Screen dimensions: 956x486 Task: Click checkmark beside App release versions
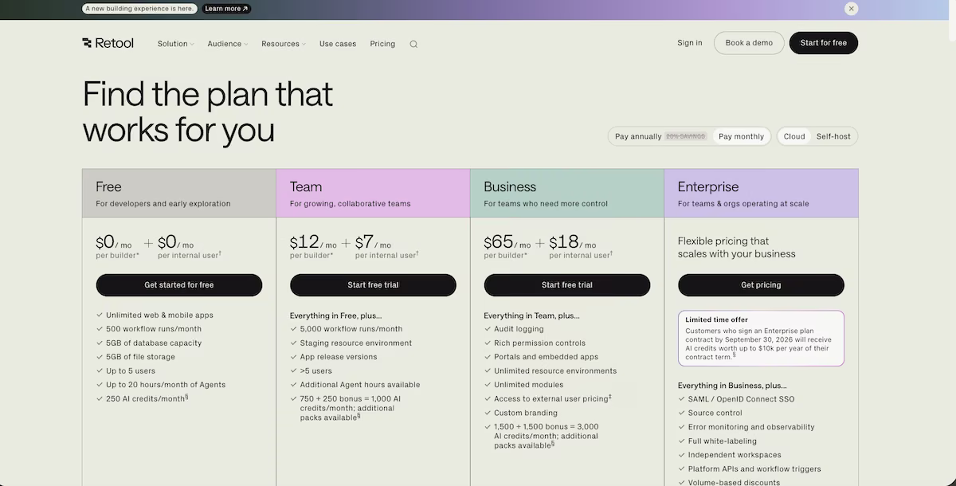293,357
